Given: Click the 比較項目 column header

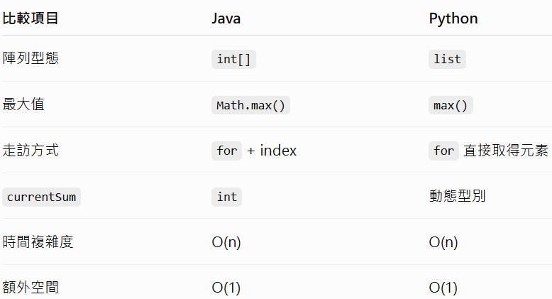Looking at the screenshot, I should [31, 18].
